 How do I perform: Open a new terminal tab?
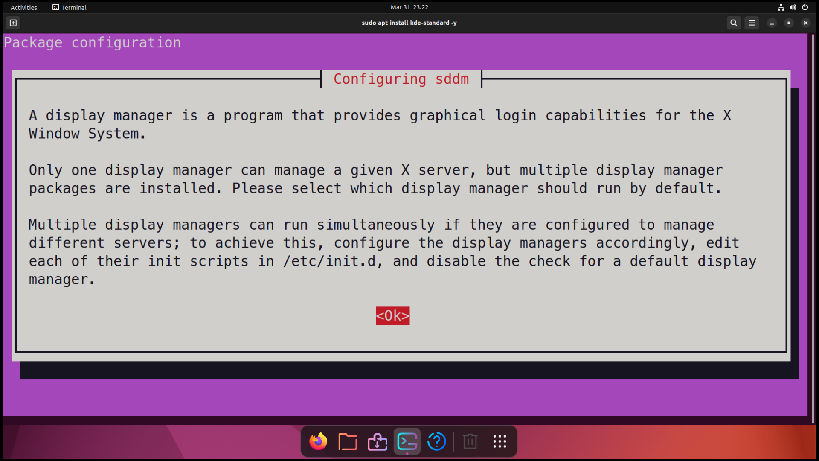tap(13, 23)
